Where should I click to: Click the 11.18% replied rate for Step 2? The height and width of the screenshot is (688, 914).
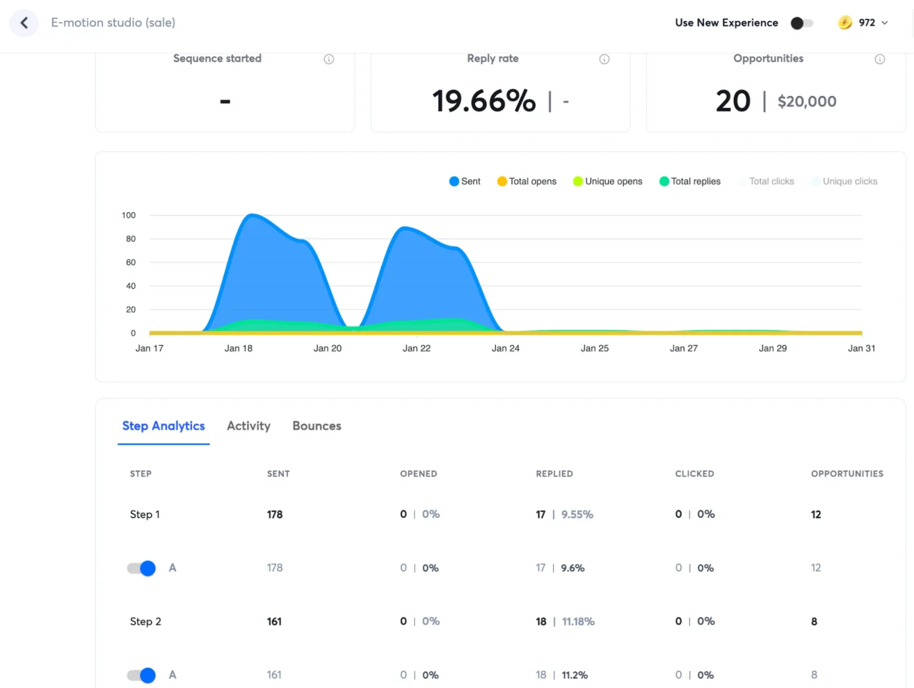(578, 622)
